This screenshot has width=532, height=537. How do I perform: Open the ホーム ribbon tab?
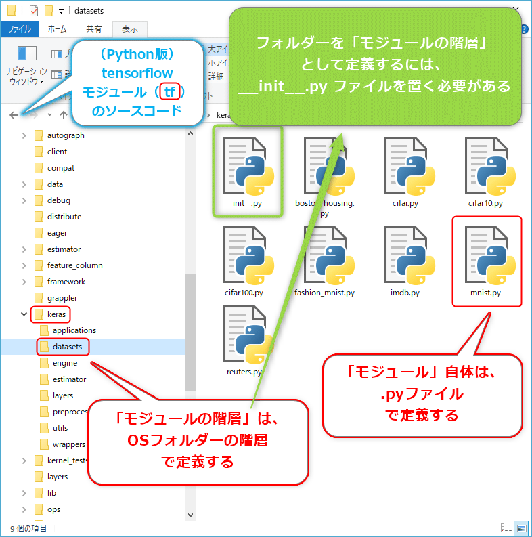pyautogui.click(x=57, y=29)
